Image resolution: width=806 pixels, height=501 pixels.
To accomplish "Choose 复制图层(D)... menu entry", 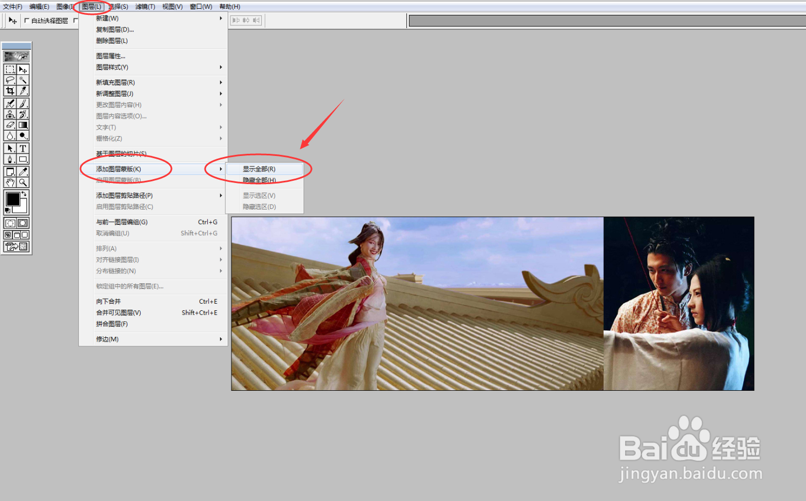I will point(153,30).
